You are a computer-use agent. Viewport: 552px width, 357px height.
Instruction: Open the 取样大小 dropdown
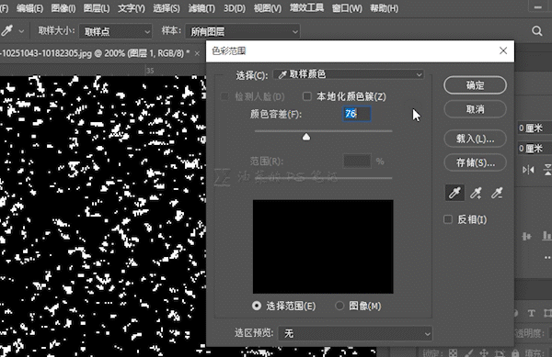116,31
